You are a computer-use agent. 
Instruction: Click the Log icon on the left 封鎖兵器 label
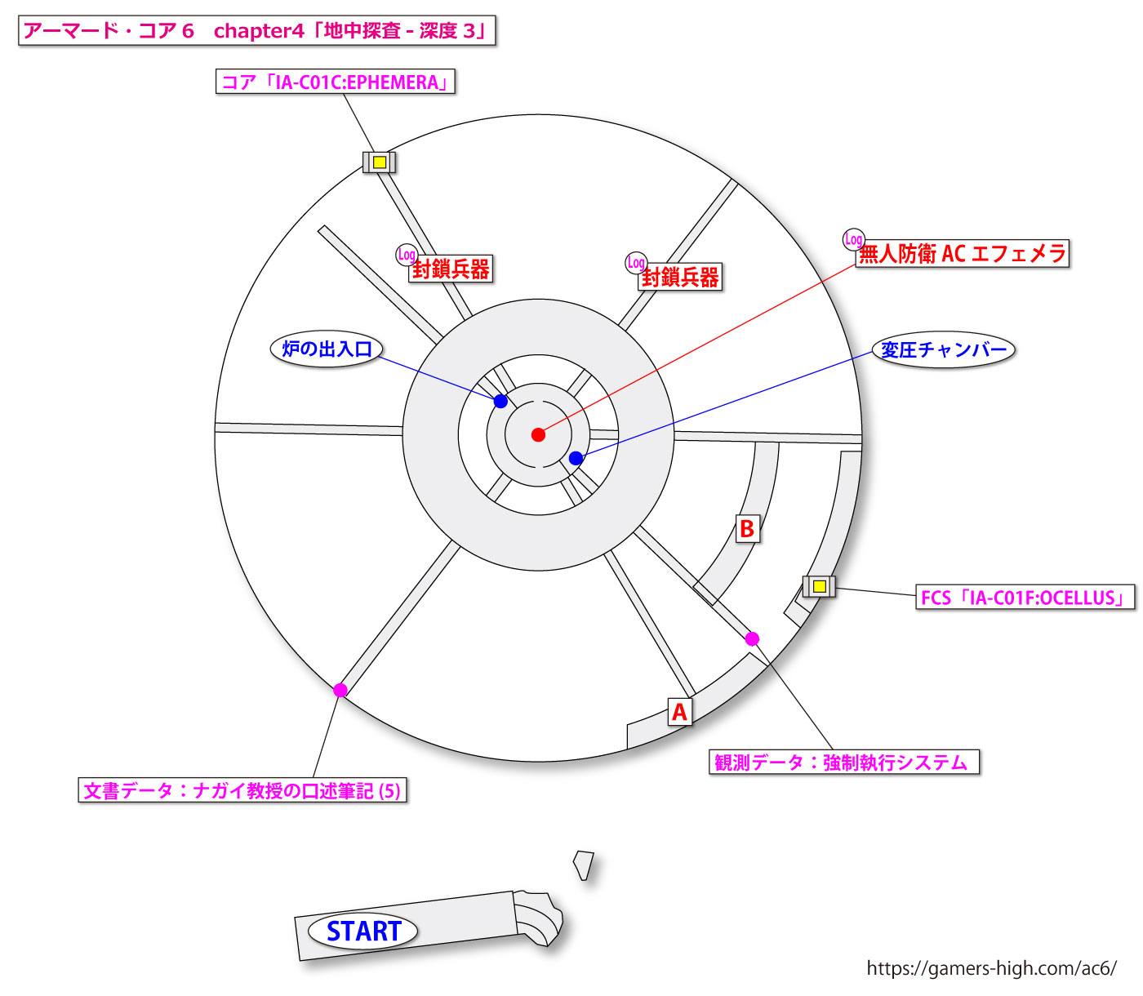pyautogui.click(x=406, y=254)
